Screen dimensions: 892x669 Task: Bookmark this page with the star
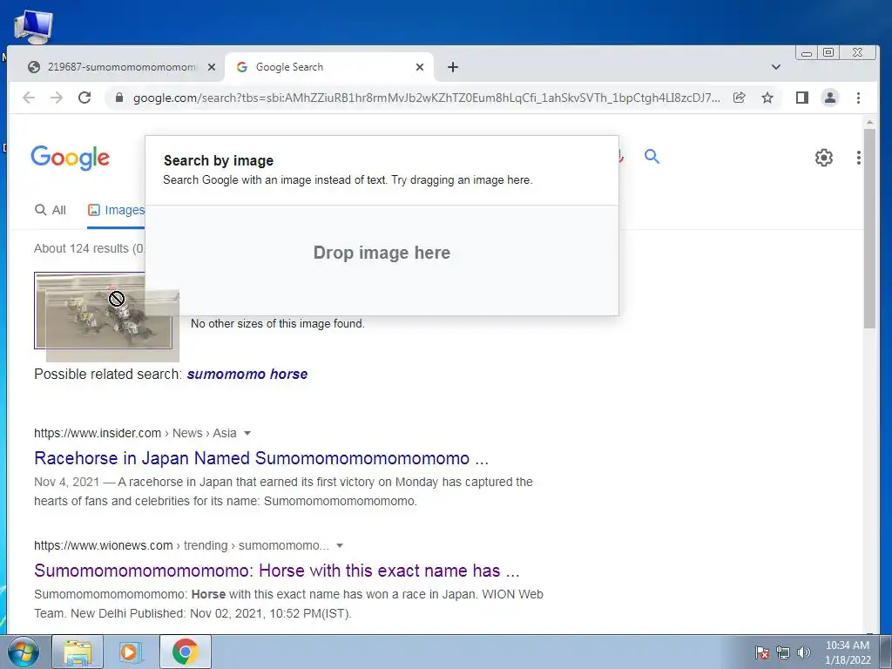767,98
